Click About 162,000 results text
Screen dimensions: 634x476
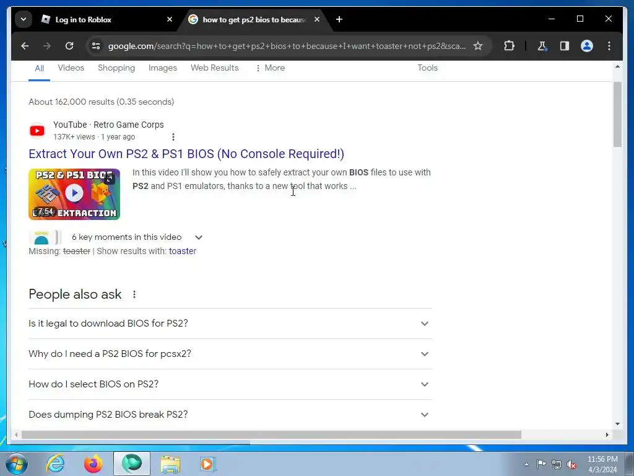(x=101, y=102)
